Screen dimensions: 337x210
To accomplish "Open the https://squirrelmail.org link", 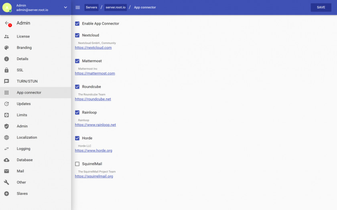I will pyautogui.click(x=94, y=176).
